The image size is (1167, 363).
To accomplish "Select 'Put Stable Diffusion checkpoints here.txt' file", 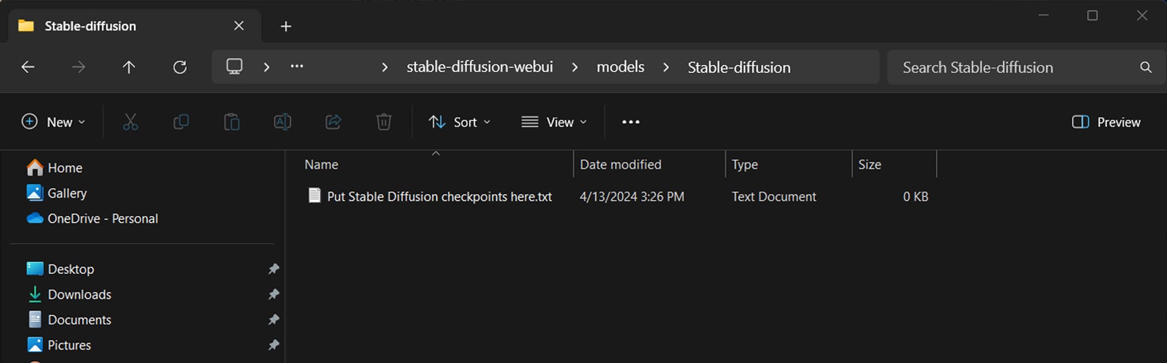I will point(439,197).
